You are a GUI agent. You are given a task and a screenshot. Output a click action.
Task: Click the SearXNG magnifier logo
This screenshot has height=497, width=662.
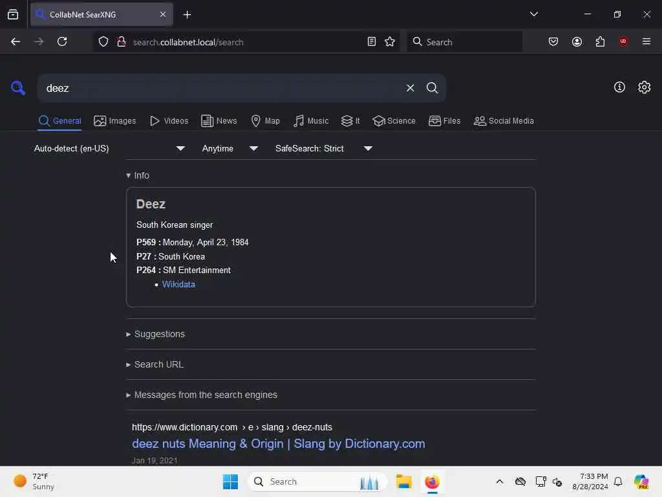(18, 88)
